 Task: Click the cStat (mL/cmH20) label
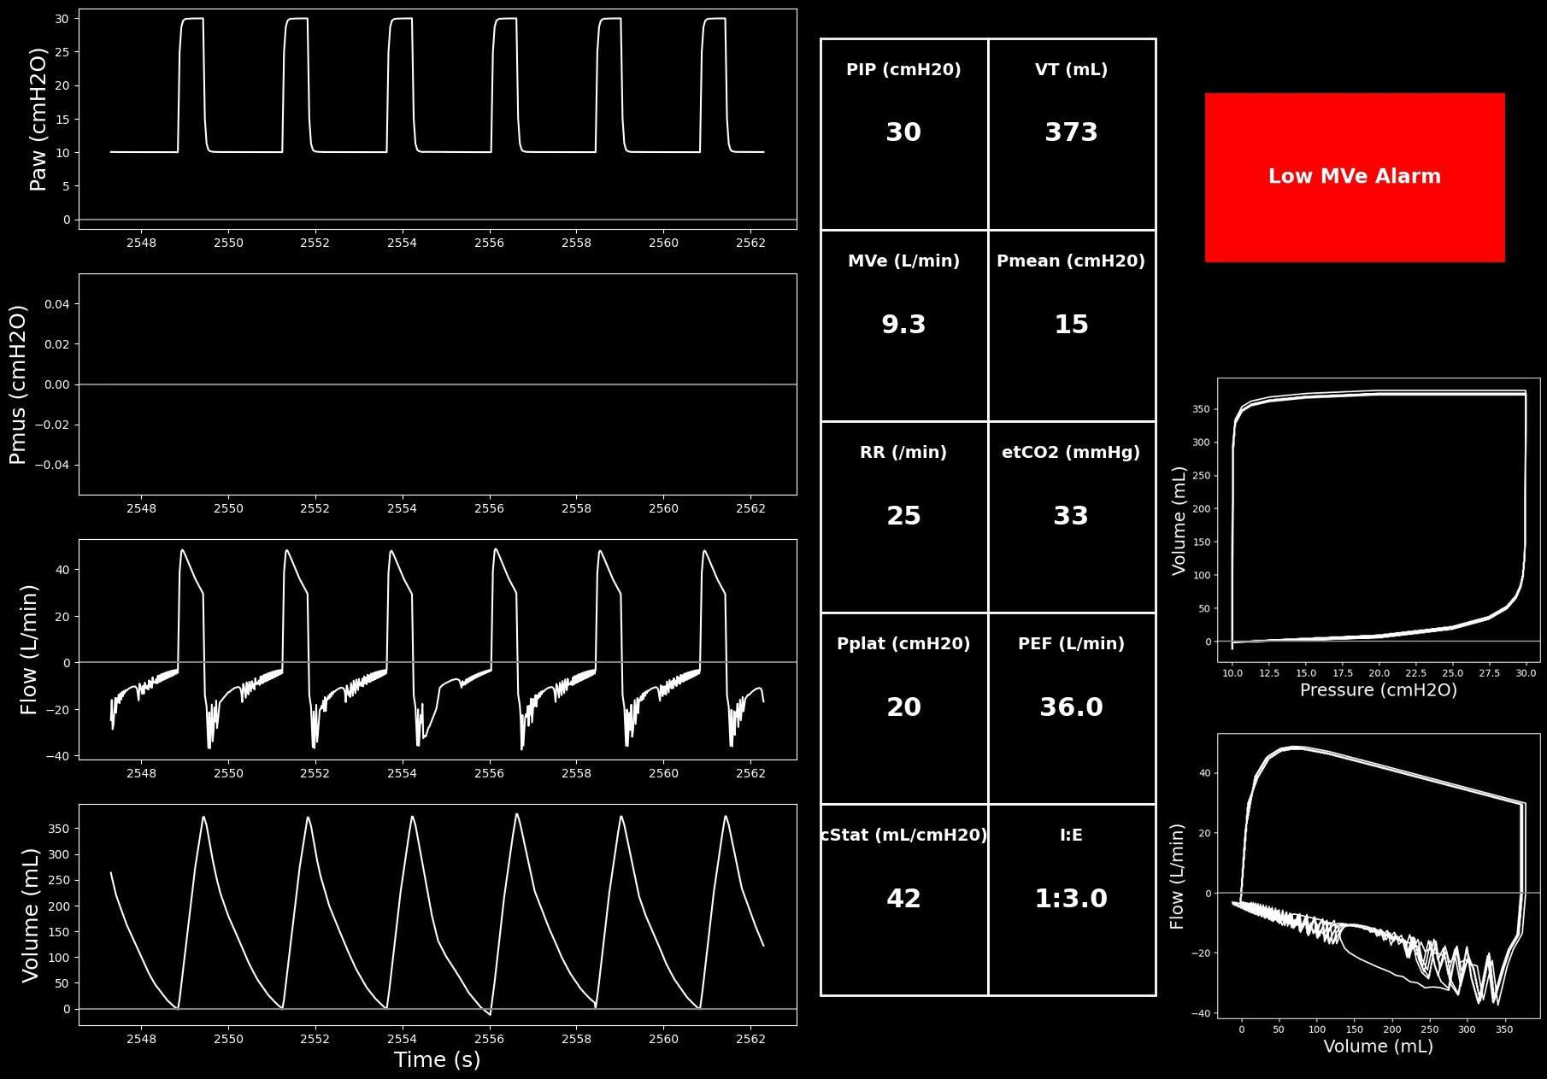click(903, 836)
